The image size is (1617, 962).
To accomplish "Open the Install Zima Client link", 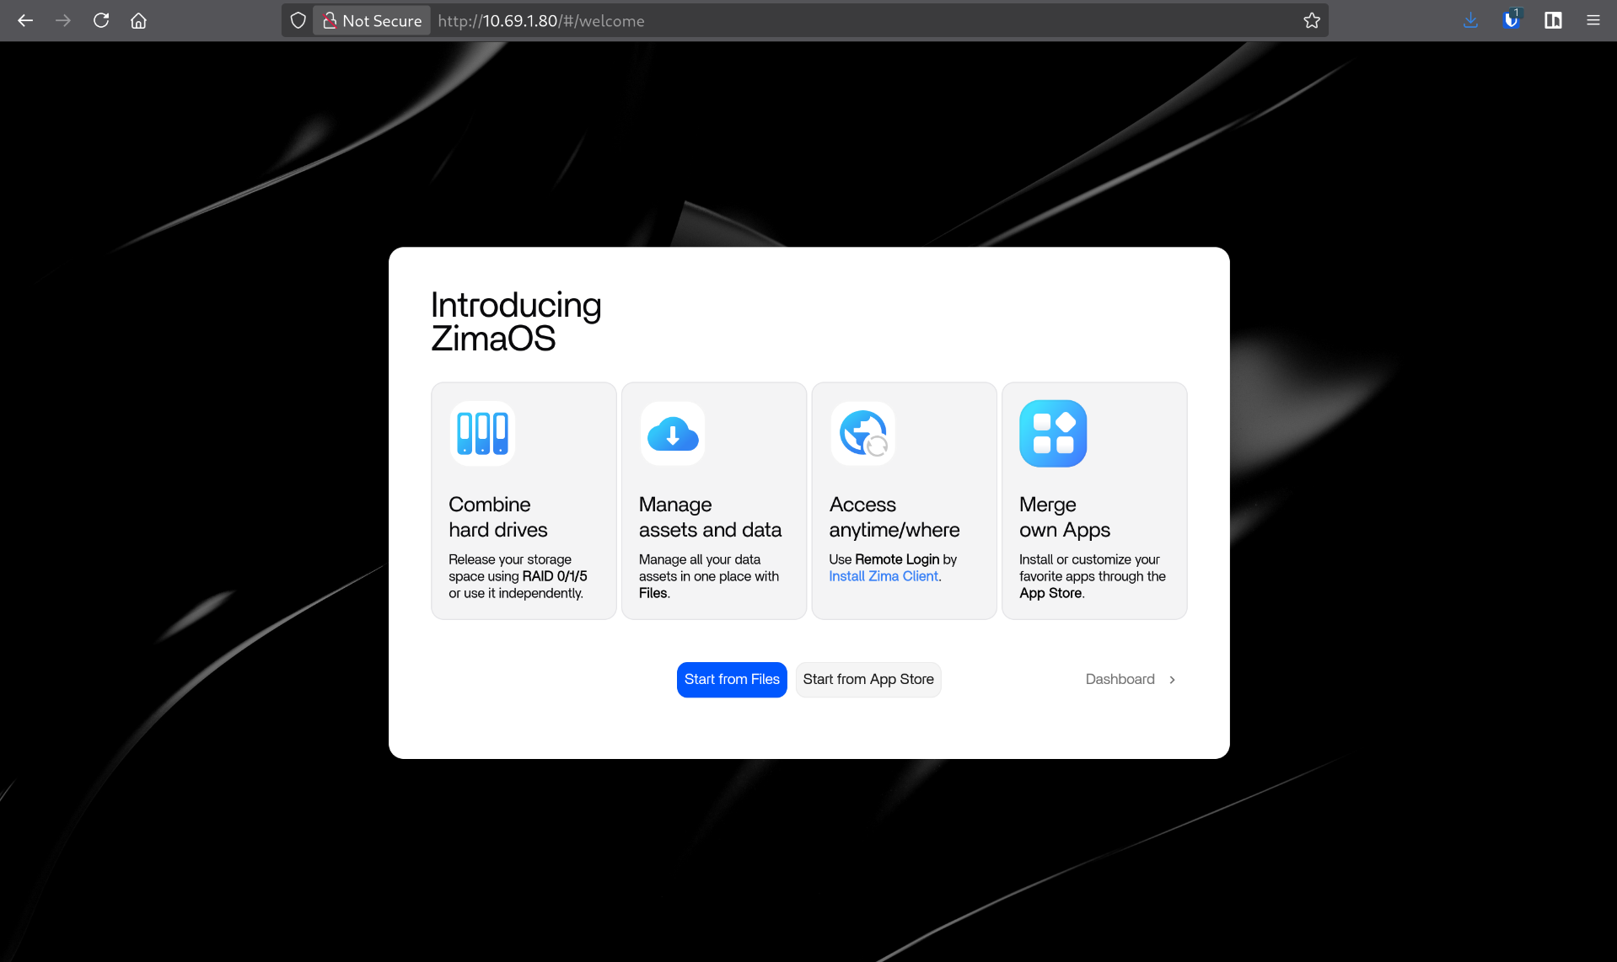I will [x=883, y=576].
